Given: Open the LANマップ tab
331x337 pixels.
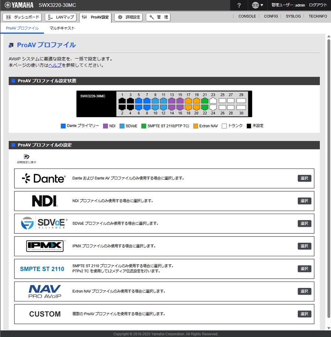Looking at the screenshot, I should point(61,17).
